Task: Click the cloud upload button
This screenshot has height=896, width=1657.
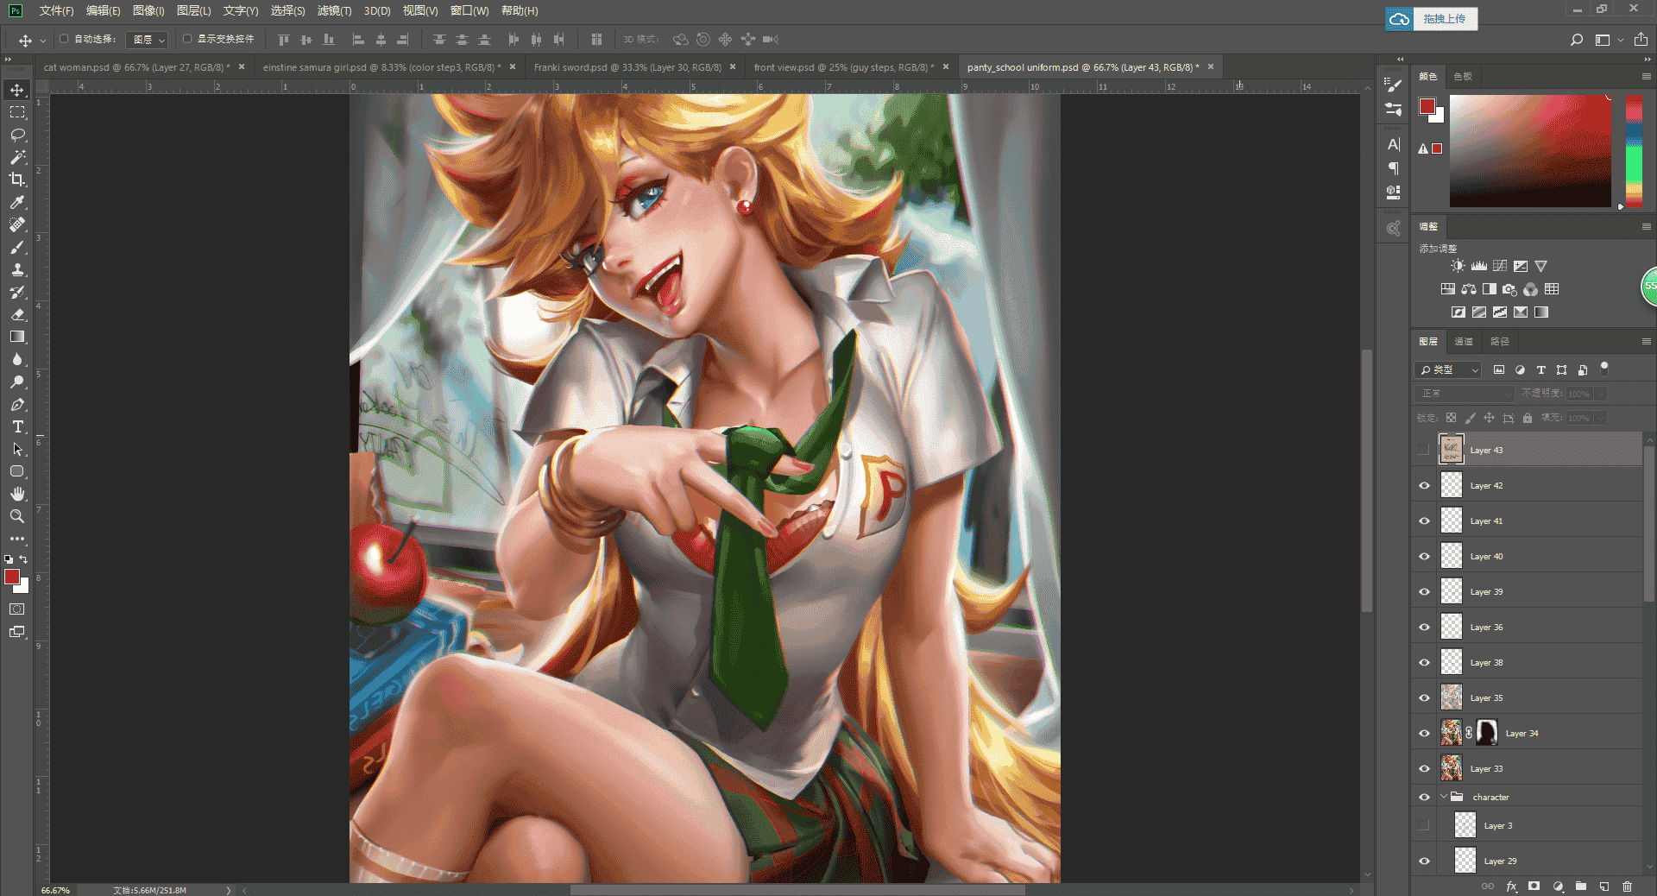Action: click(1432, 18)
